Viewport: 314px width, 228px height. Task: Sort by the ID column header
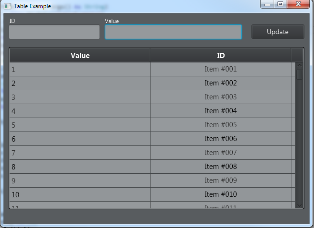(221, 55)
